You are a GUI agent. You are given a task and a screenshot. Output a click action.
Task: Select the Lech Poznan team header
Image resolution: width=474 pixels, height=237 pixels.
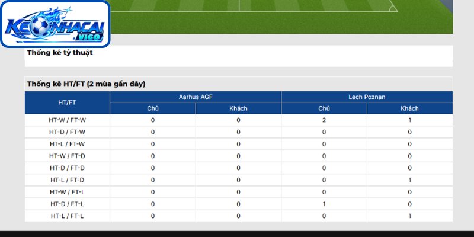click(367, 97)
